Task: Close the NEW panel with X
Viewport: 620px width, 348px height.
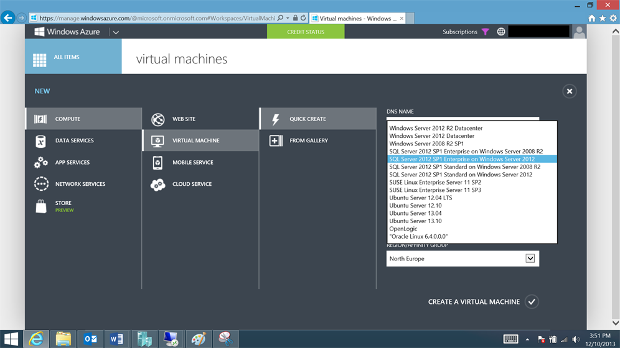Action: [x=570, y=91]
